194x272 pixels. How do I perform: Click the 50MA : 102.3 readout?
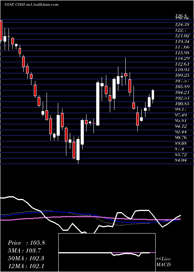pyautogui.click(x=26, y=258)
